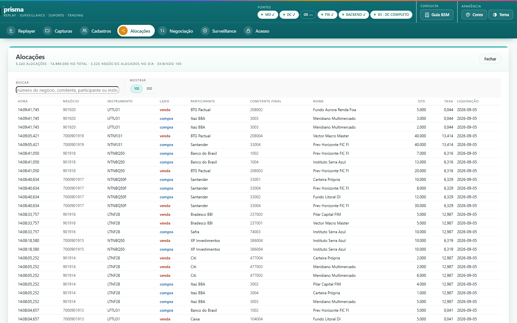
Task: Click the book icon in Guia BSM
Action: (427, 15)
